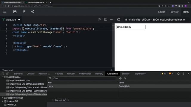Open DevTools settings gear
This screenshot has height=107, width=191.
click(x=178, y=74)
